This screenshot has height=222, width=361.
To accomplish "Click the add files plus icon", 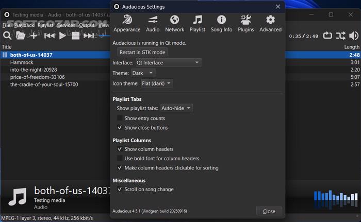I will click(34, 36).
